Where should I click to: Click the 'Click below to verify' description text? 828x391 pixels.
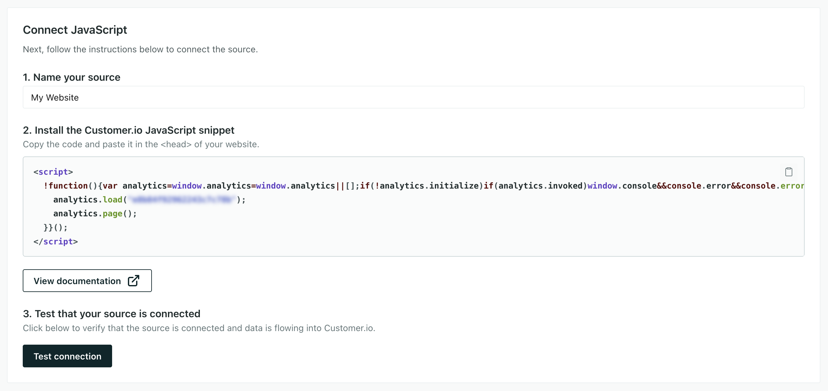[199, 328]
